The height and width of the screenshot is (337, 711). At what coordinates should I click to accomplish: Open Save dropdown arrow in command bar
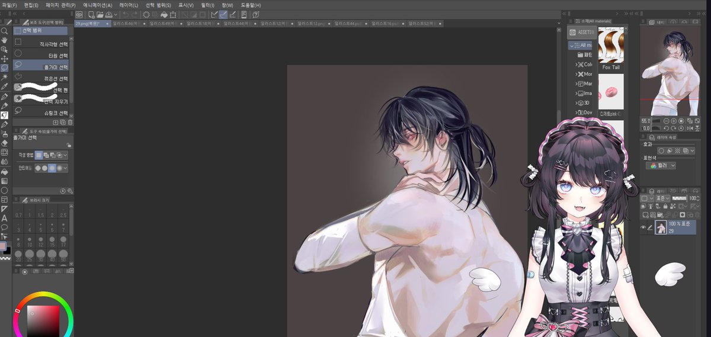coord(115,14)
